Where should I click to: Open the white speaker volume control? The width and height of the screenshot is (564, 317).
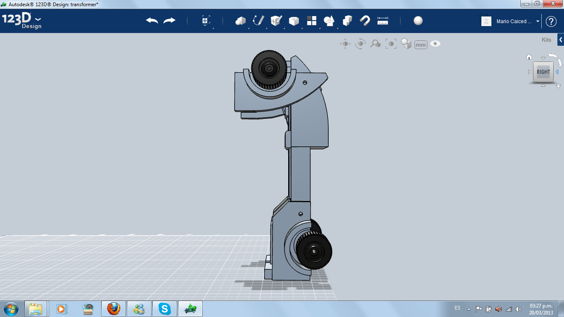[x=519, y=309]
